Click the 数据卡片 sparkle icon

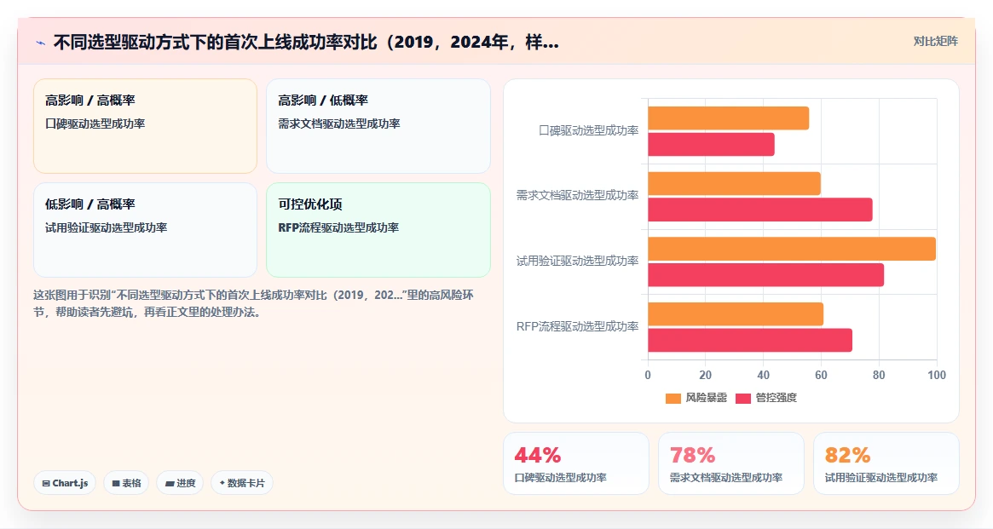pyautogui.click(x=222, y=483)
